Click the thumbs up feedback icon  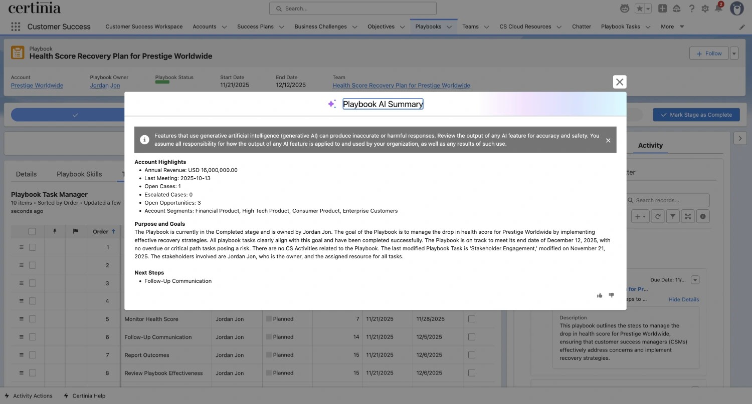click(x=600, y=295)
